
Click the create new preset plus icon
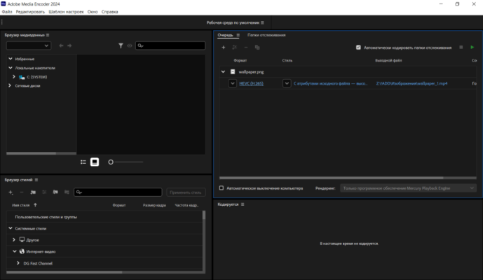[11, 192]
